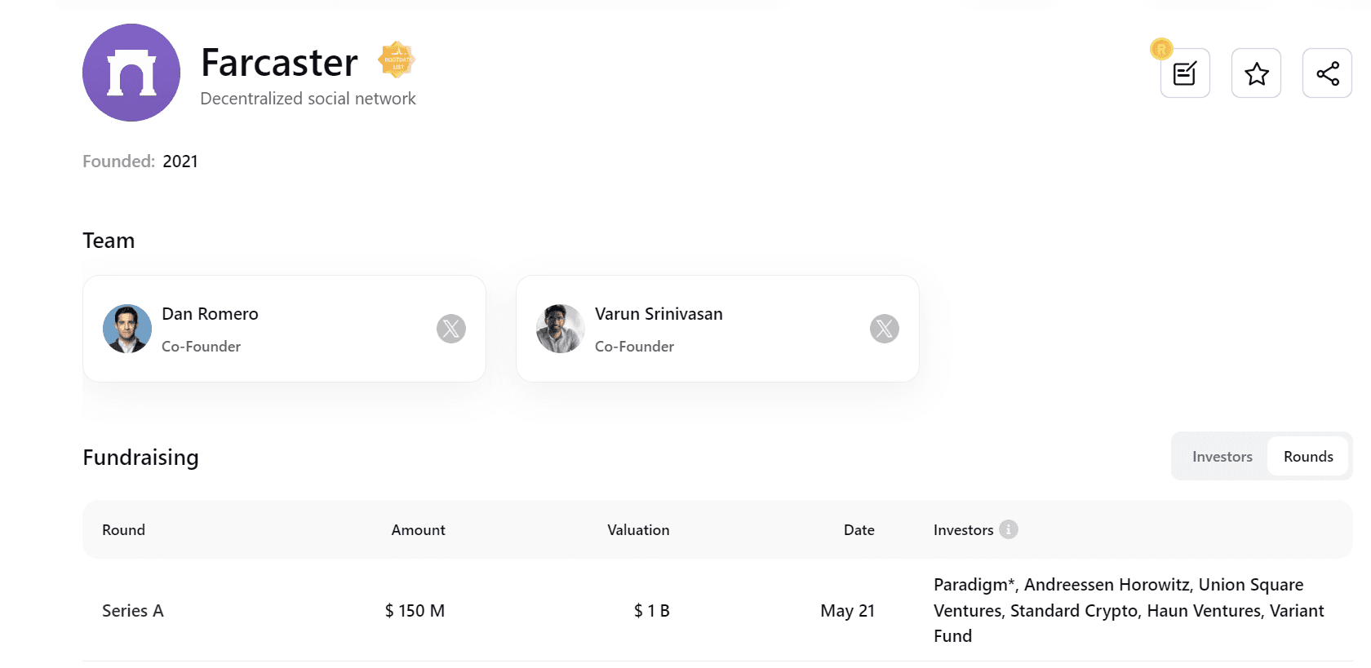Open the share icon button
Image resolution: width=1371 pixels, height=668 pixels.
1327,73
